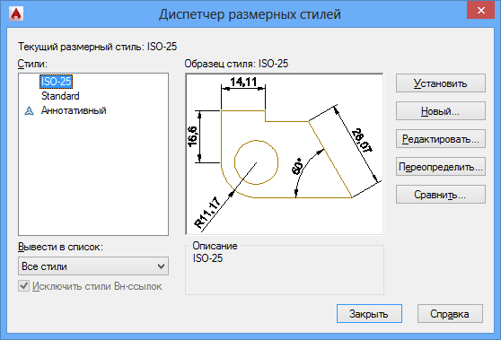This screenshot has width=501, height=340.
Task: Click the Установить button
Action: click(x=441, y=83)
